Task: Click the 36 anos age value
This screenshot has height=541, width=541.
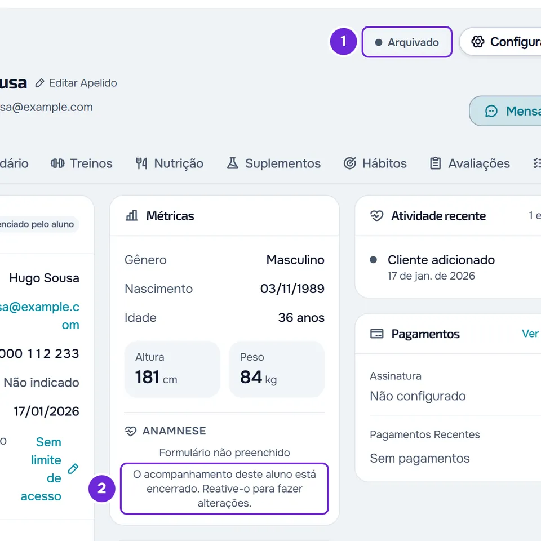Action: [x=301, y=317]
